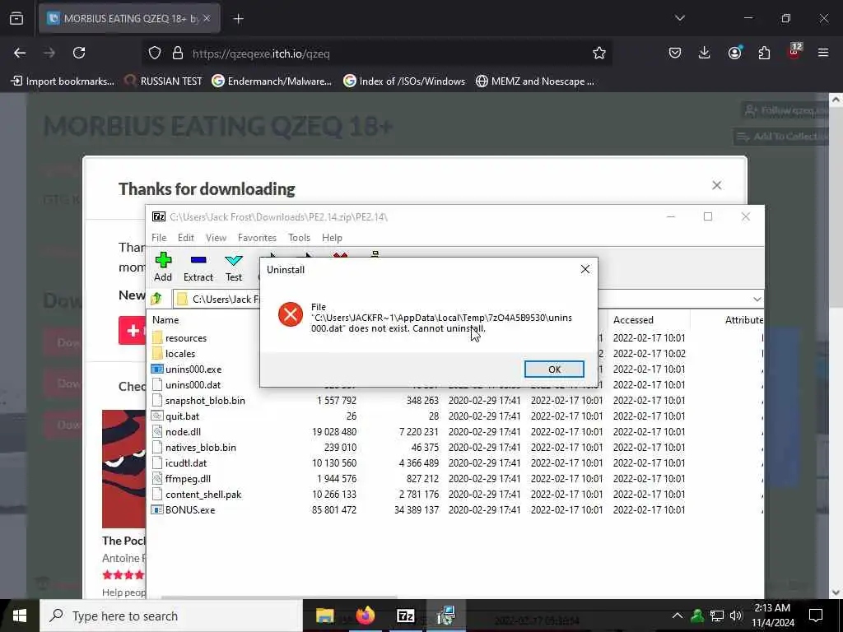This screenshot has width=843, height=632.
Task: Sort by the Accessed column header
Action: (x=633, y=320)
